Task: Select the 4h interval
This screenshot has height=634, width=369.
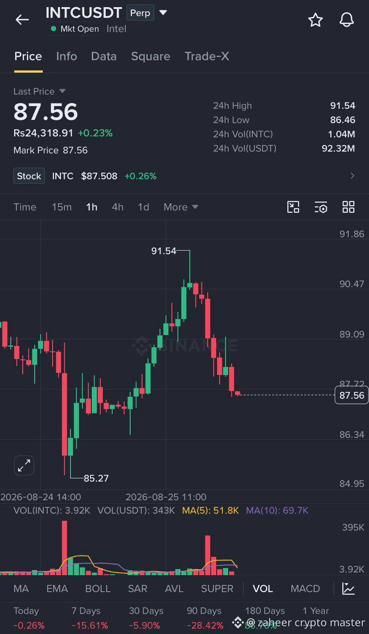Action: (x=118, y=207)
